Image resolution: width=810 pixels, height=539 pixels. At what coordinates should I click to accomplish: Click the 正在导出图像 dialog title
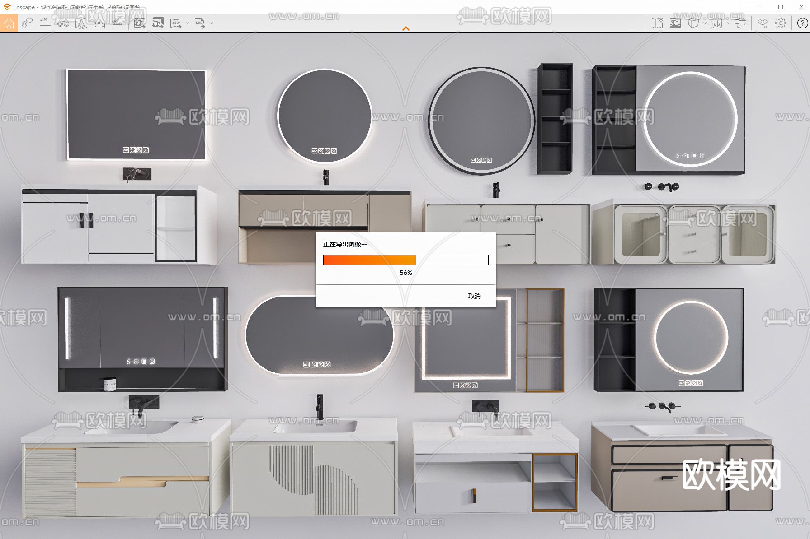point(345,244)
